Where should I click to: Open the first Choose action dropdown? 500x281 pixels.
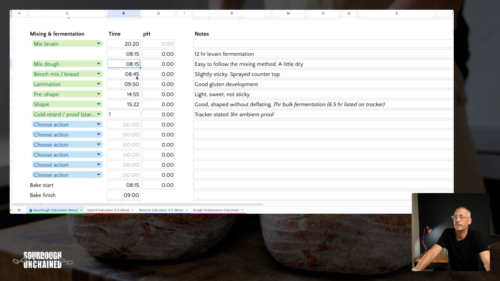[x=98, y=124]
